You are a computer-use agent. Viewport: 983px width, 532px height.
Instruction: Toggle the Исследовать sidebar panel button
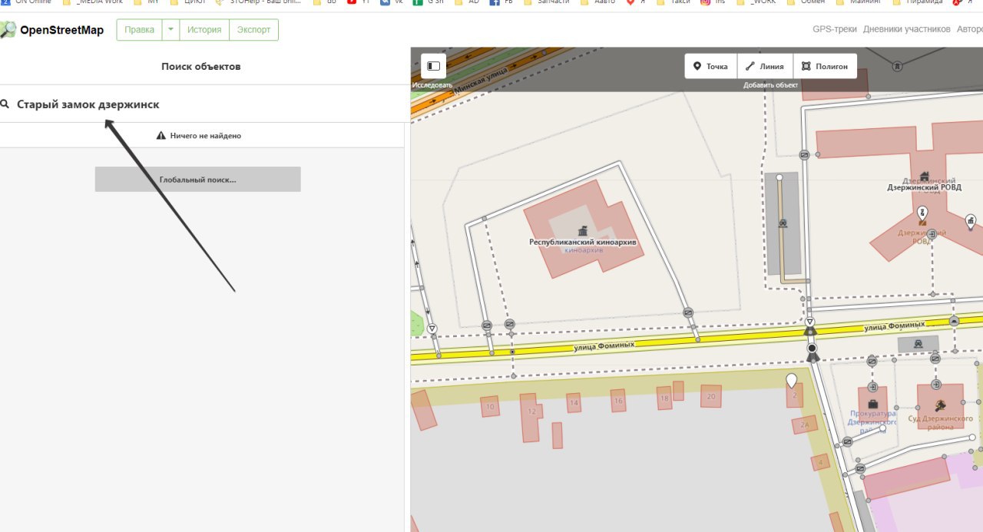click(433, 66)
